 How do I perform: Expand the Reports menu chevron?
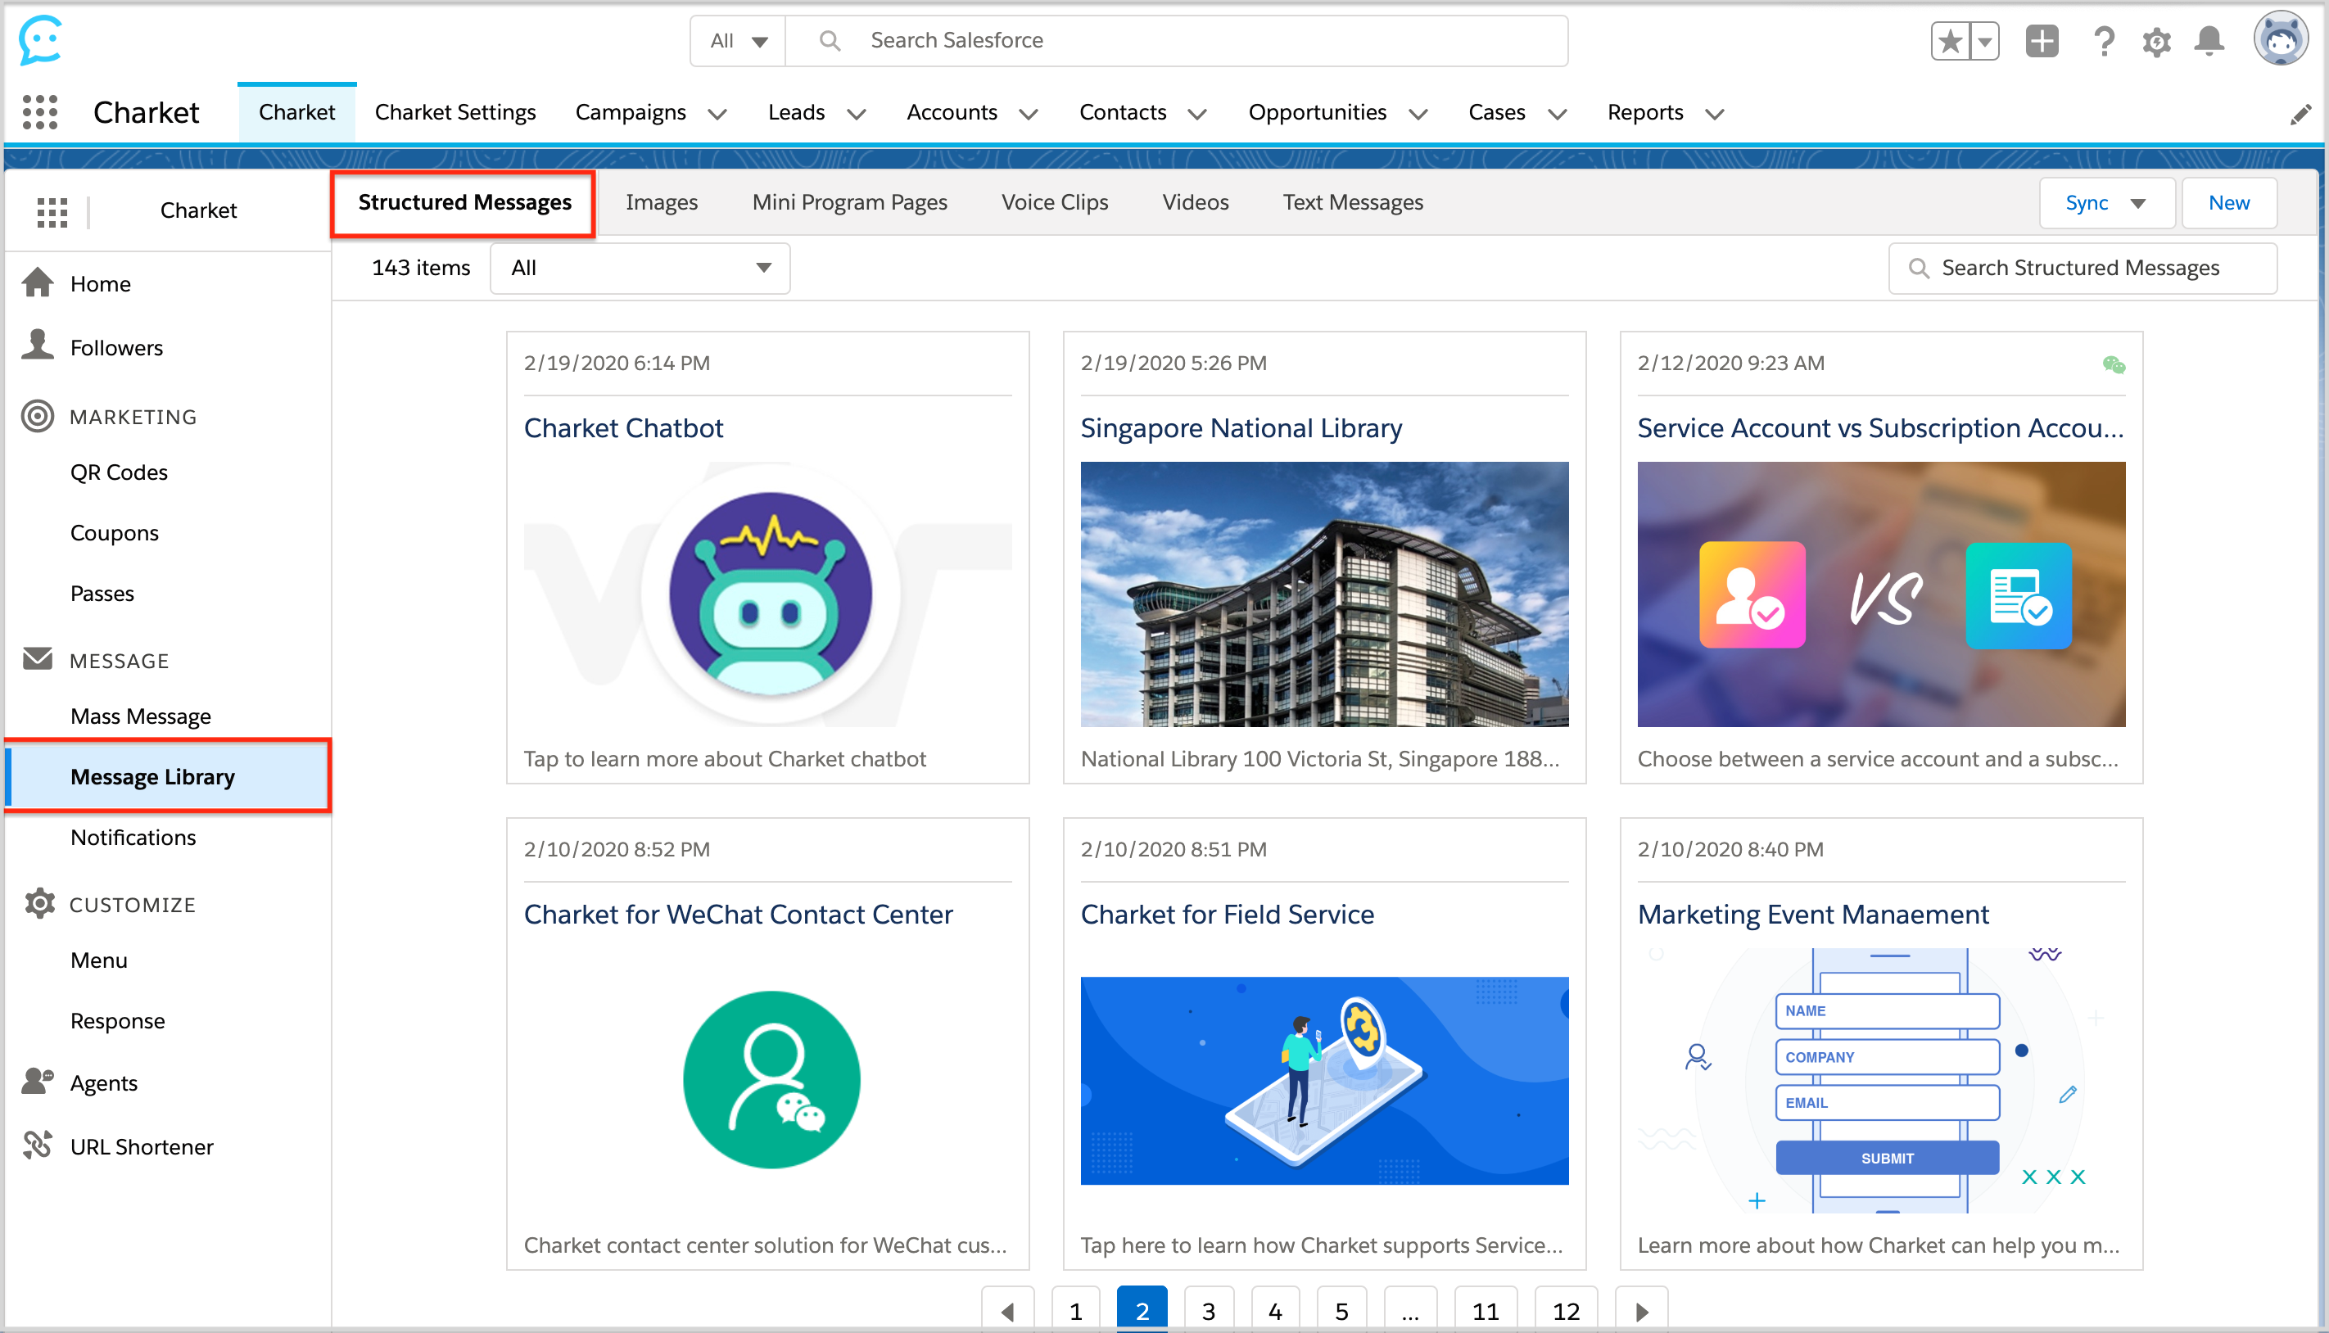[x=1715, y=115]
